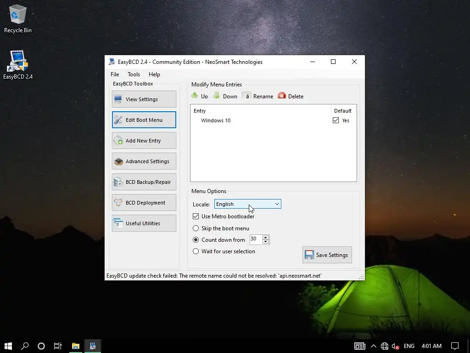Open News and interests tray icon
This screenshot has height=353, width=470.
(360, 346)
